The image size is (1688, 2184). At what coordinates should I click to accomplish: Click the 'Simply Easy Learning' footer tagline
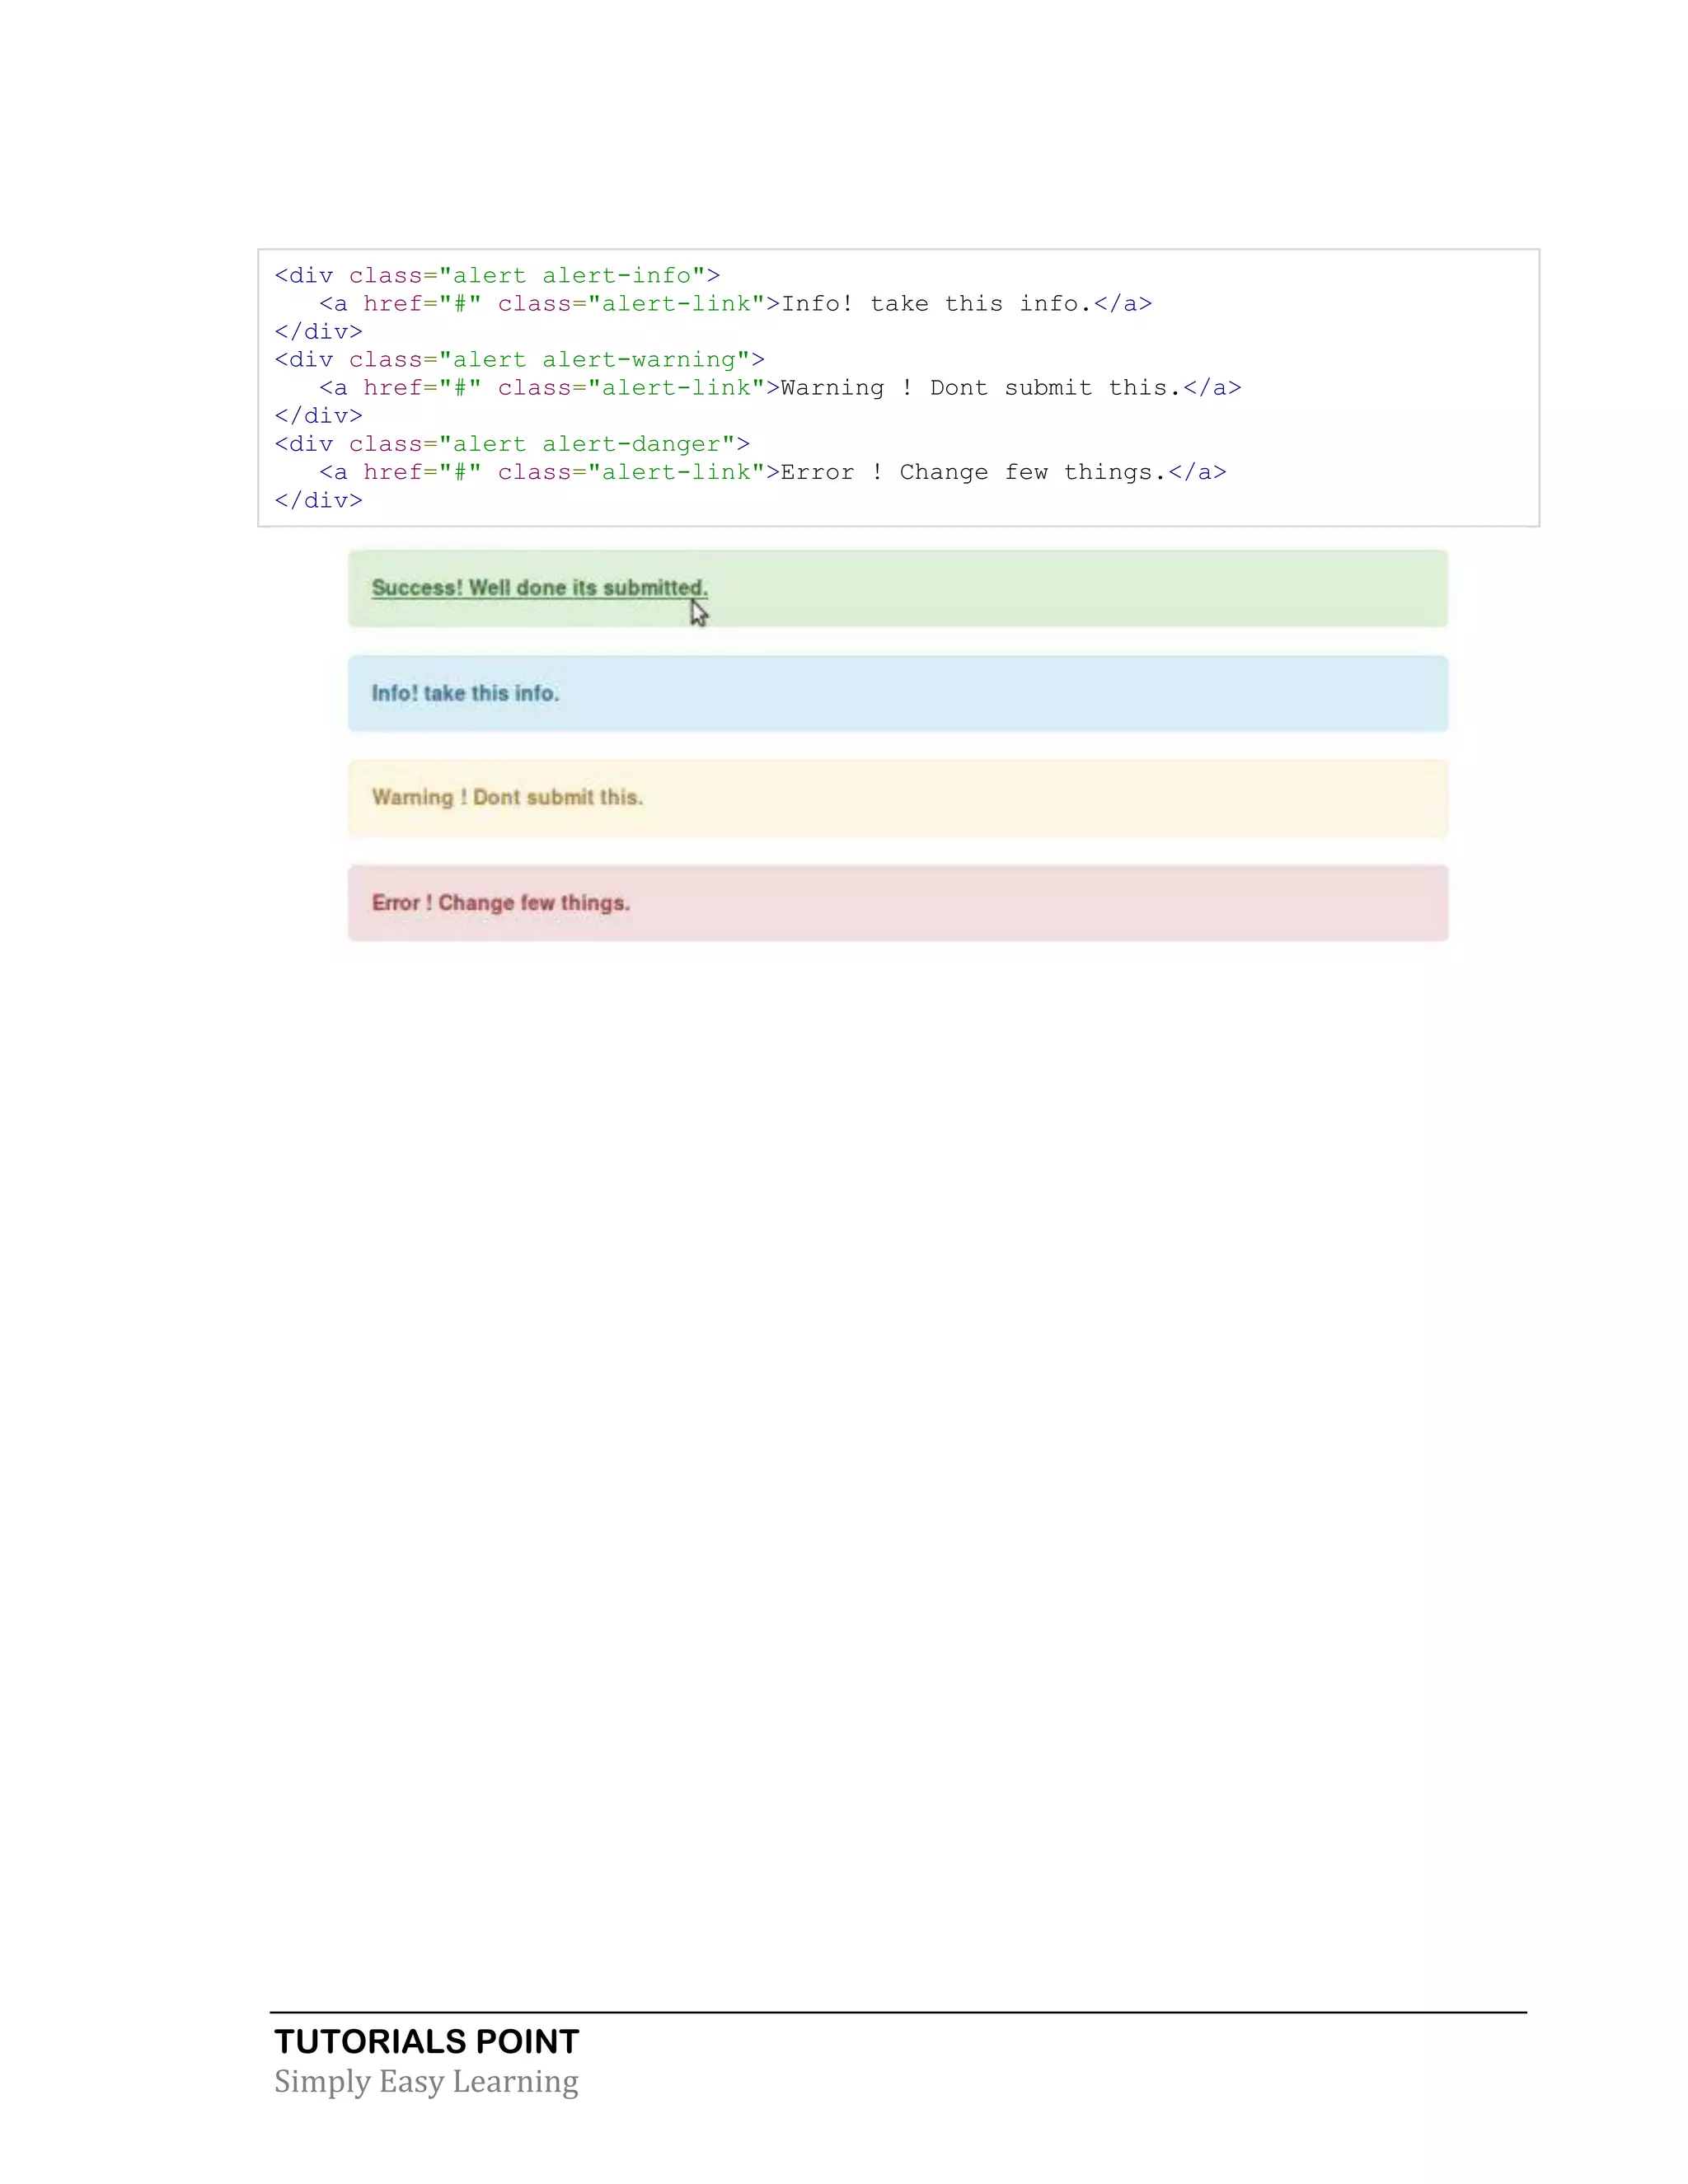pos(426,2081)
